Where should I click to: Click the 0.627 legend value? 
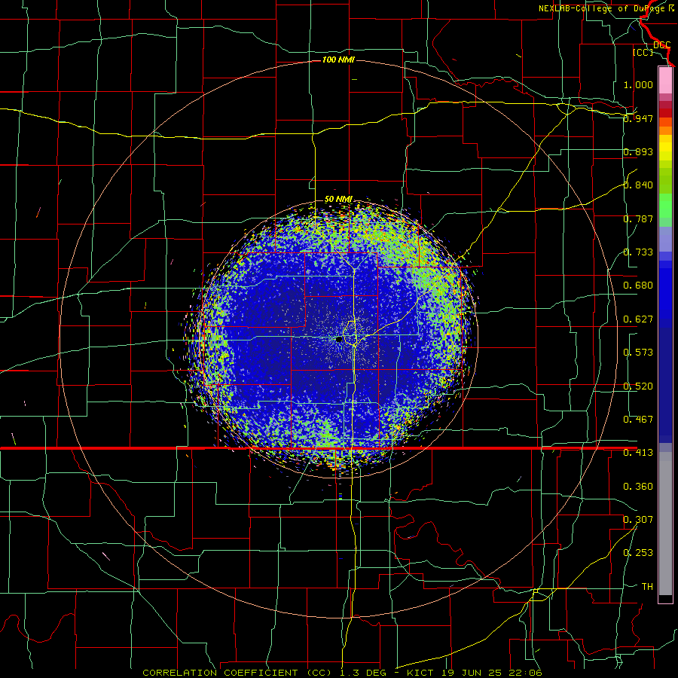638,319
